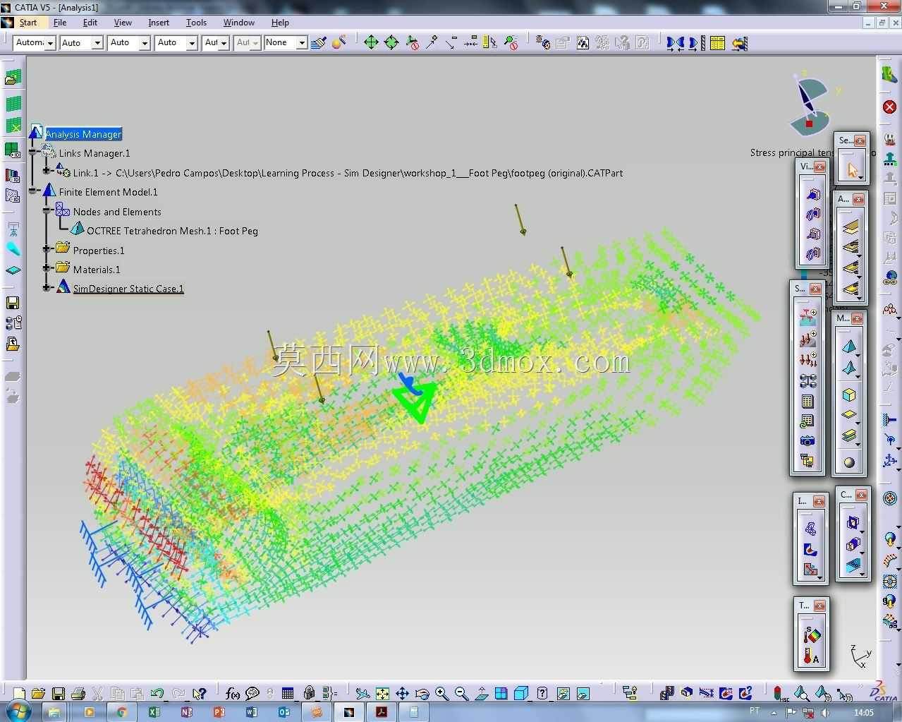Click the camera icon in the S... panel
This screenshot has height=722, width=902.
[807, 441]
